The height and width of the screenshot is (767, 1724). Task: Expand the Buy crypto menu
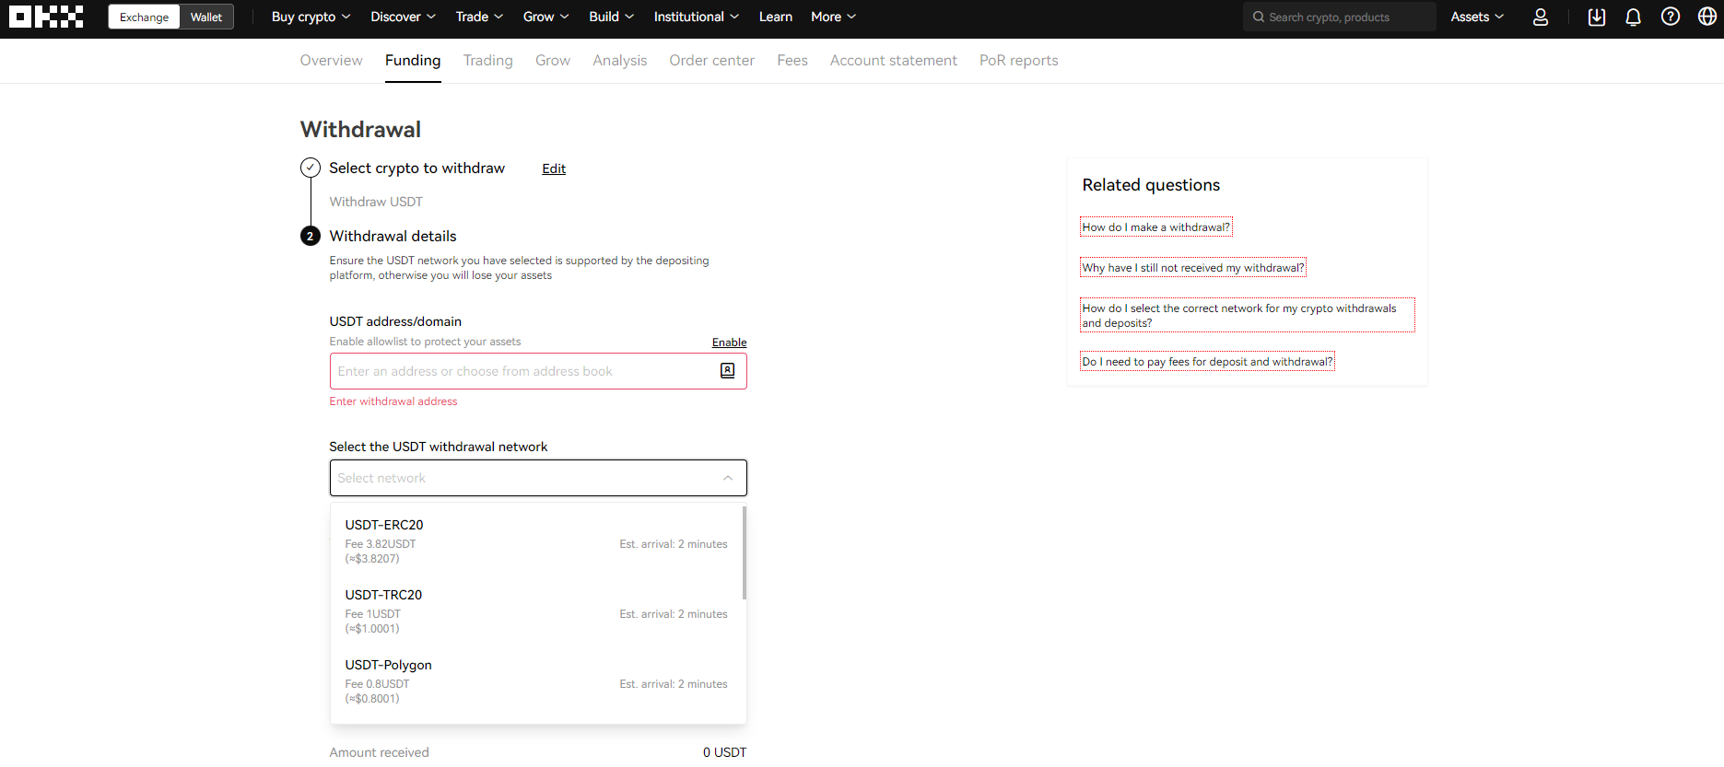[x=311, y=17]
